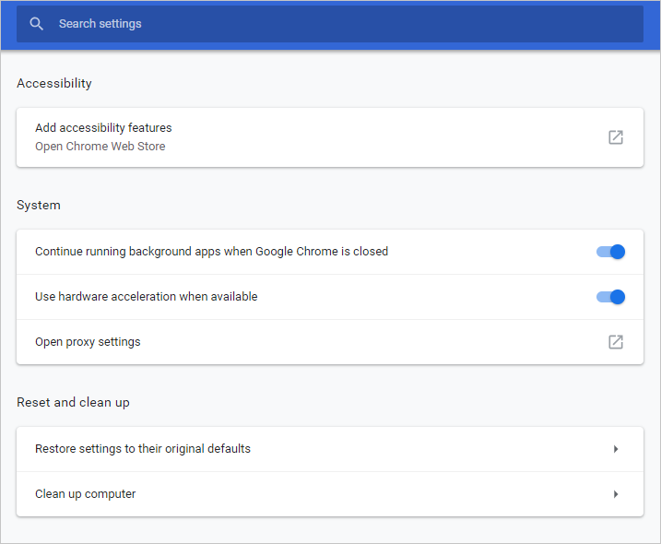The height and width of the screenshot is (544, 661).
Task: Click the System section heading
Action: (x=39, y=206)
